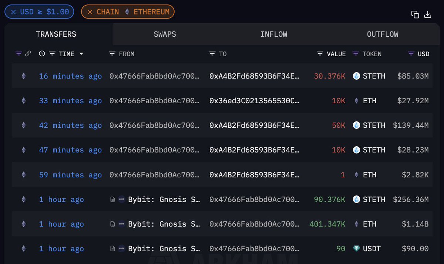
Task: Click the 16 minutes ago timestamp link
Action: click(70, 76)
